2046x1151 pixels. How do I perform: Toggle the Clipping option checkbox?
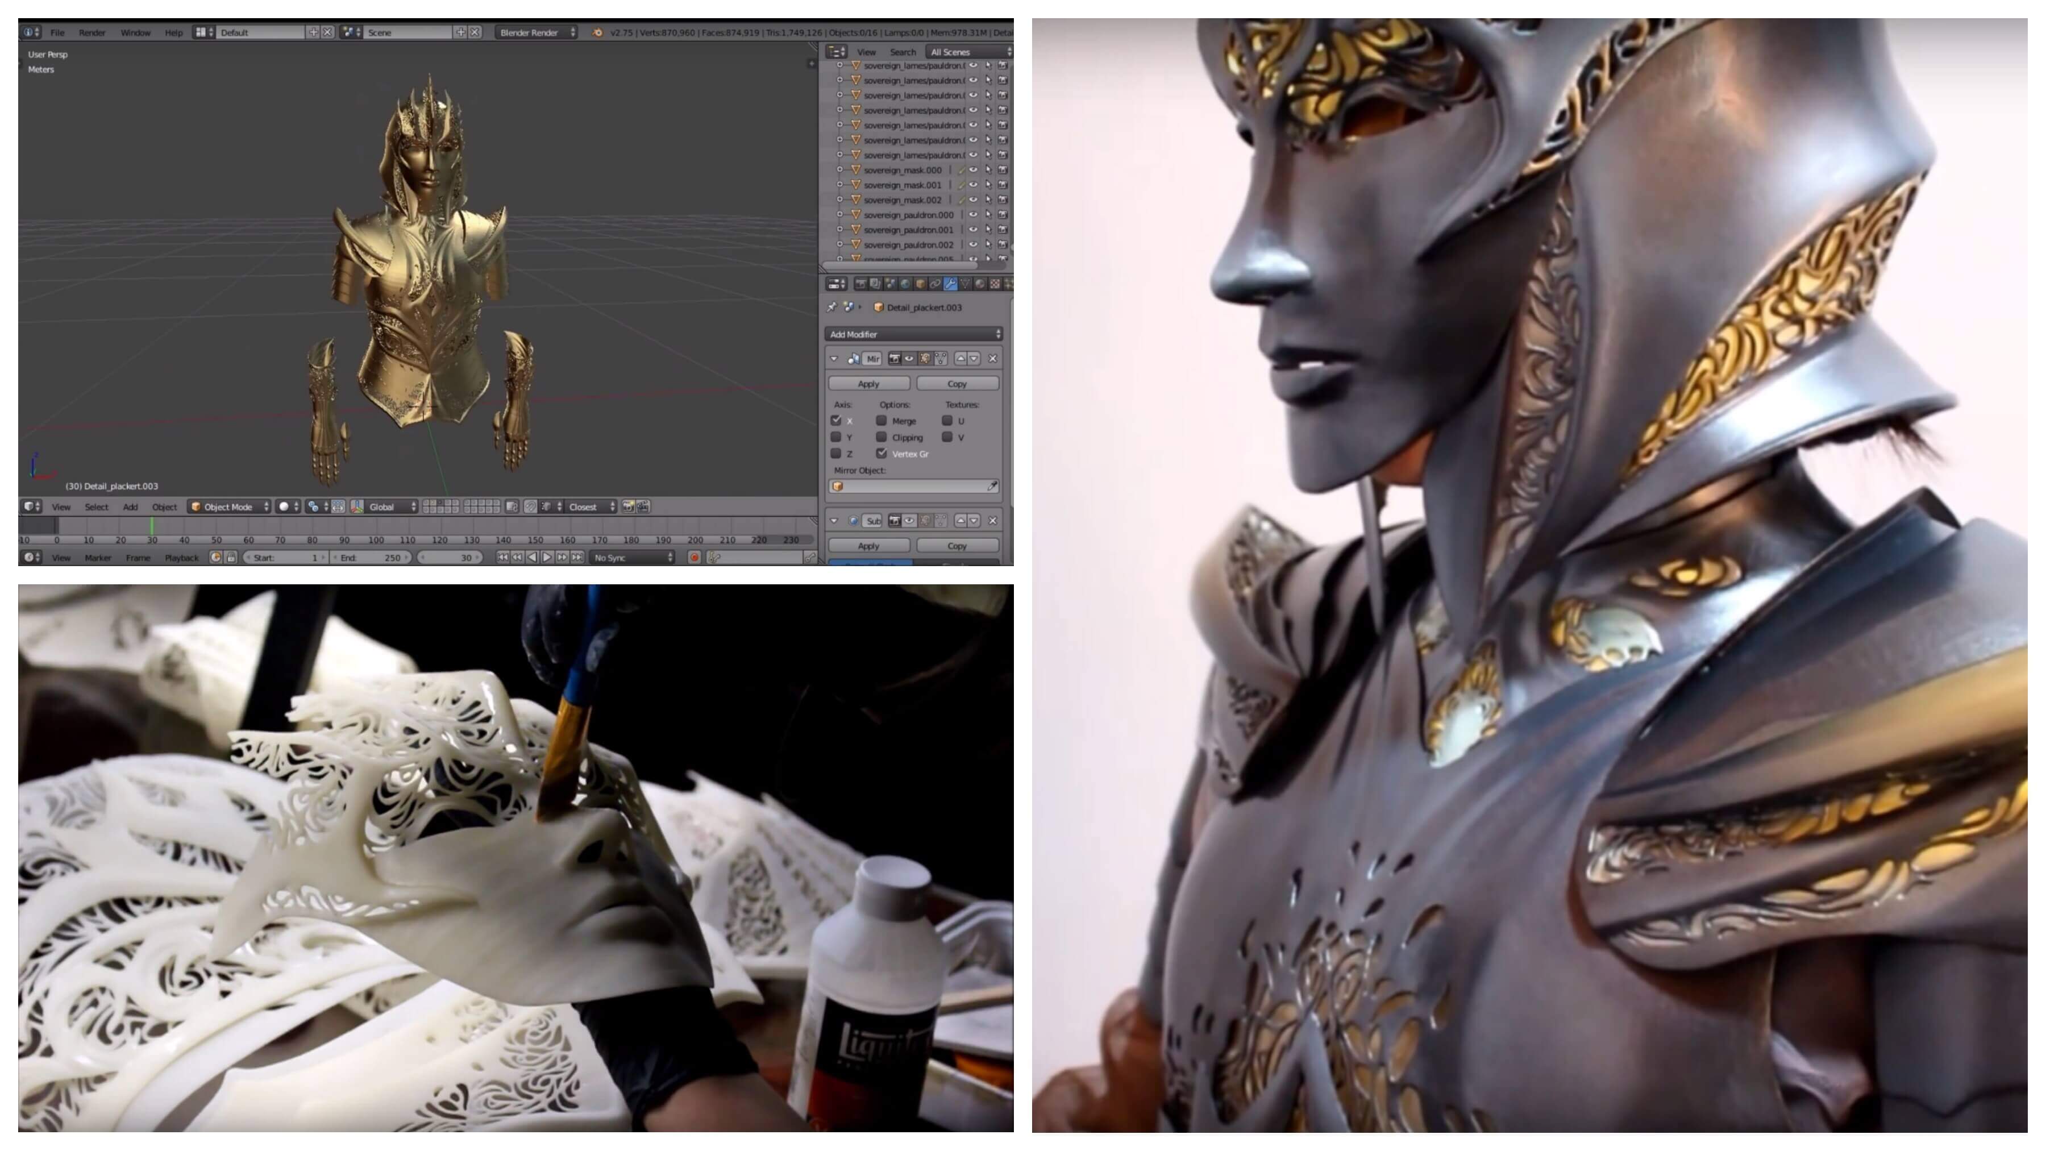881,437
